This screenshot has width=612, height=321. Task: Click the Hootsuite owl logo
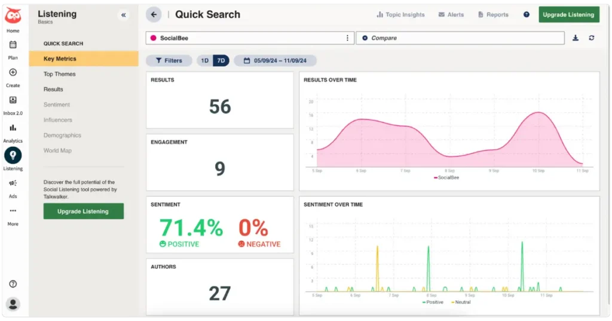13,16
